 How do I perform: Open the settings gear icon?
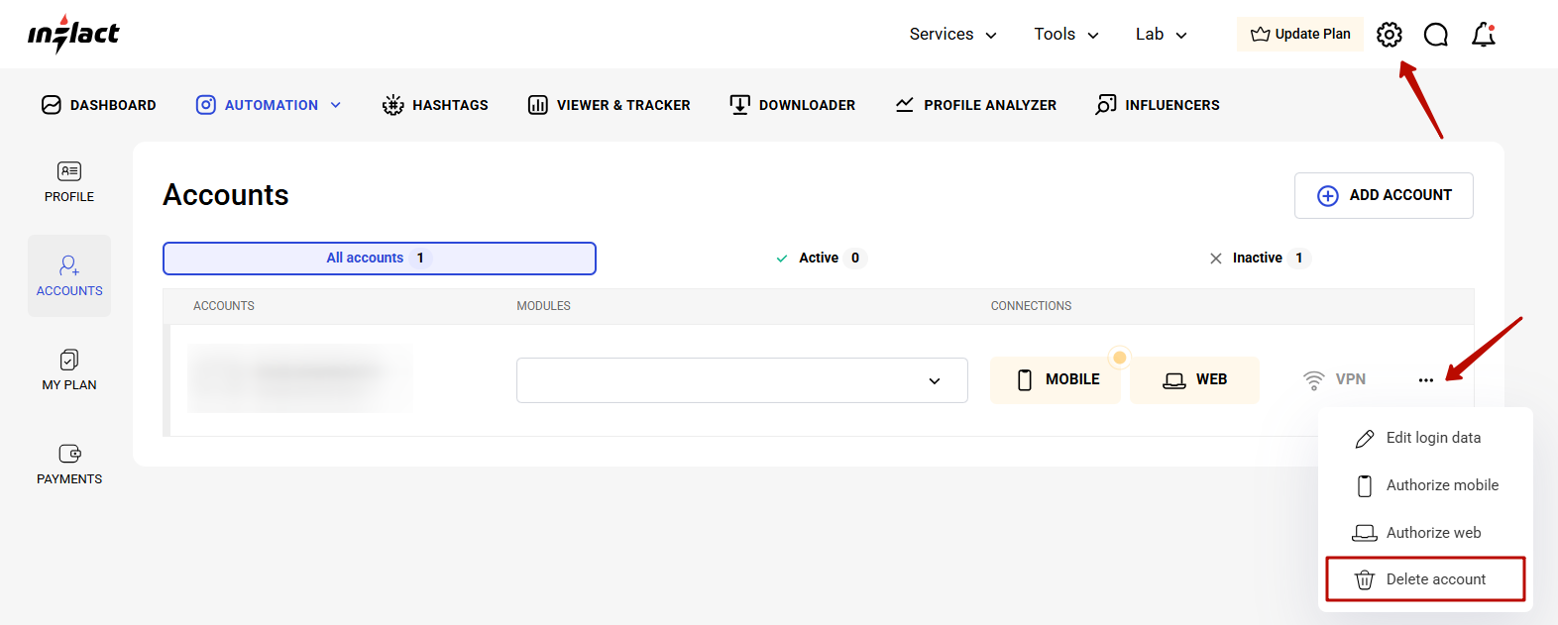pyautogui.click(x=1390, y=35)
